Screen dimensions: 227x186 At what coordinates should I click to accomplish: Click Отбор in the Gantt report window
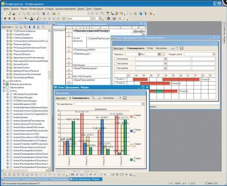(x=150, y=48)
